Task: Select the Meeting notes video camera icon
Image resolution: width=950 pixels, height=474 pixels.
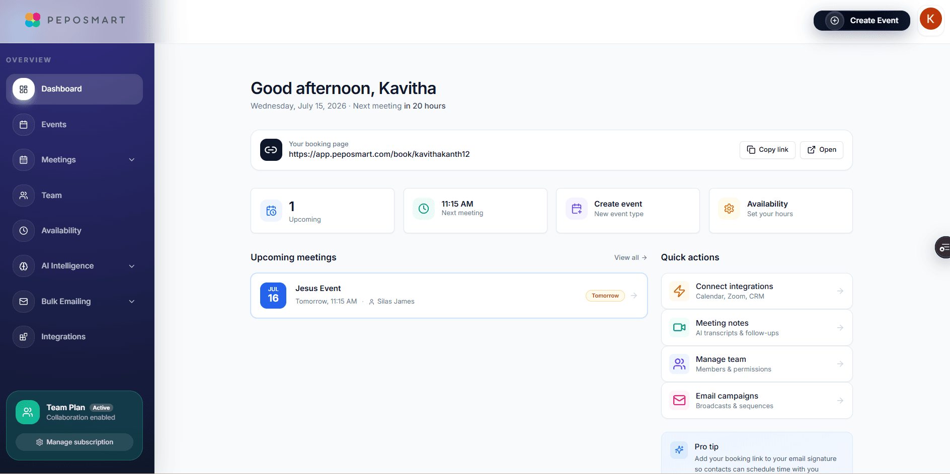Action: [679, 328]
